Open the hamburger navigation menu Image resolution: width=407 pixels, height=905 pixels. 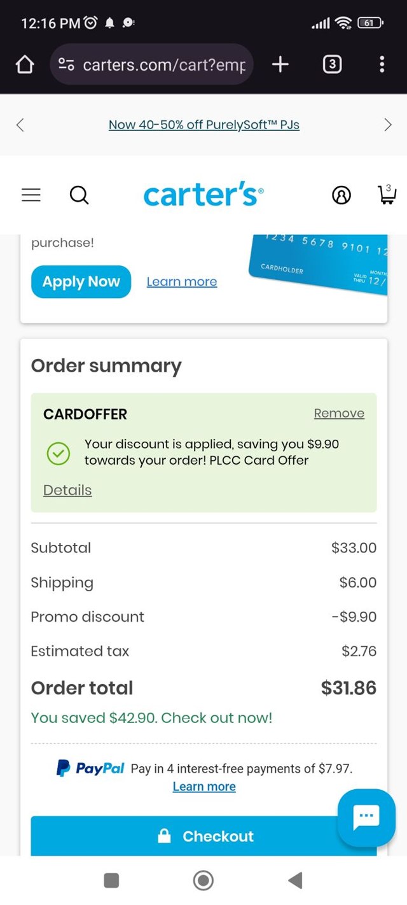pyautogui.click(x=31, y=195)
